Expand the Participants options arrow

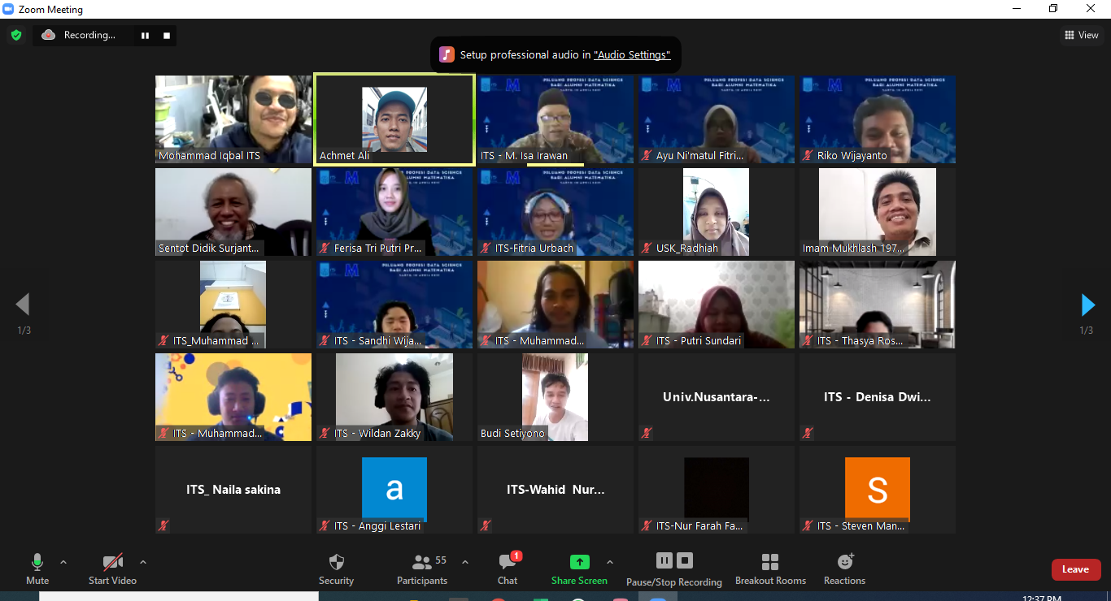[465, 562]
